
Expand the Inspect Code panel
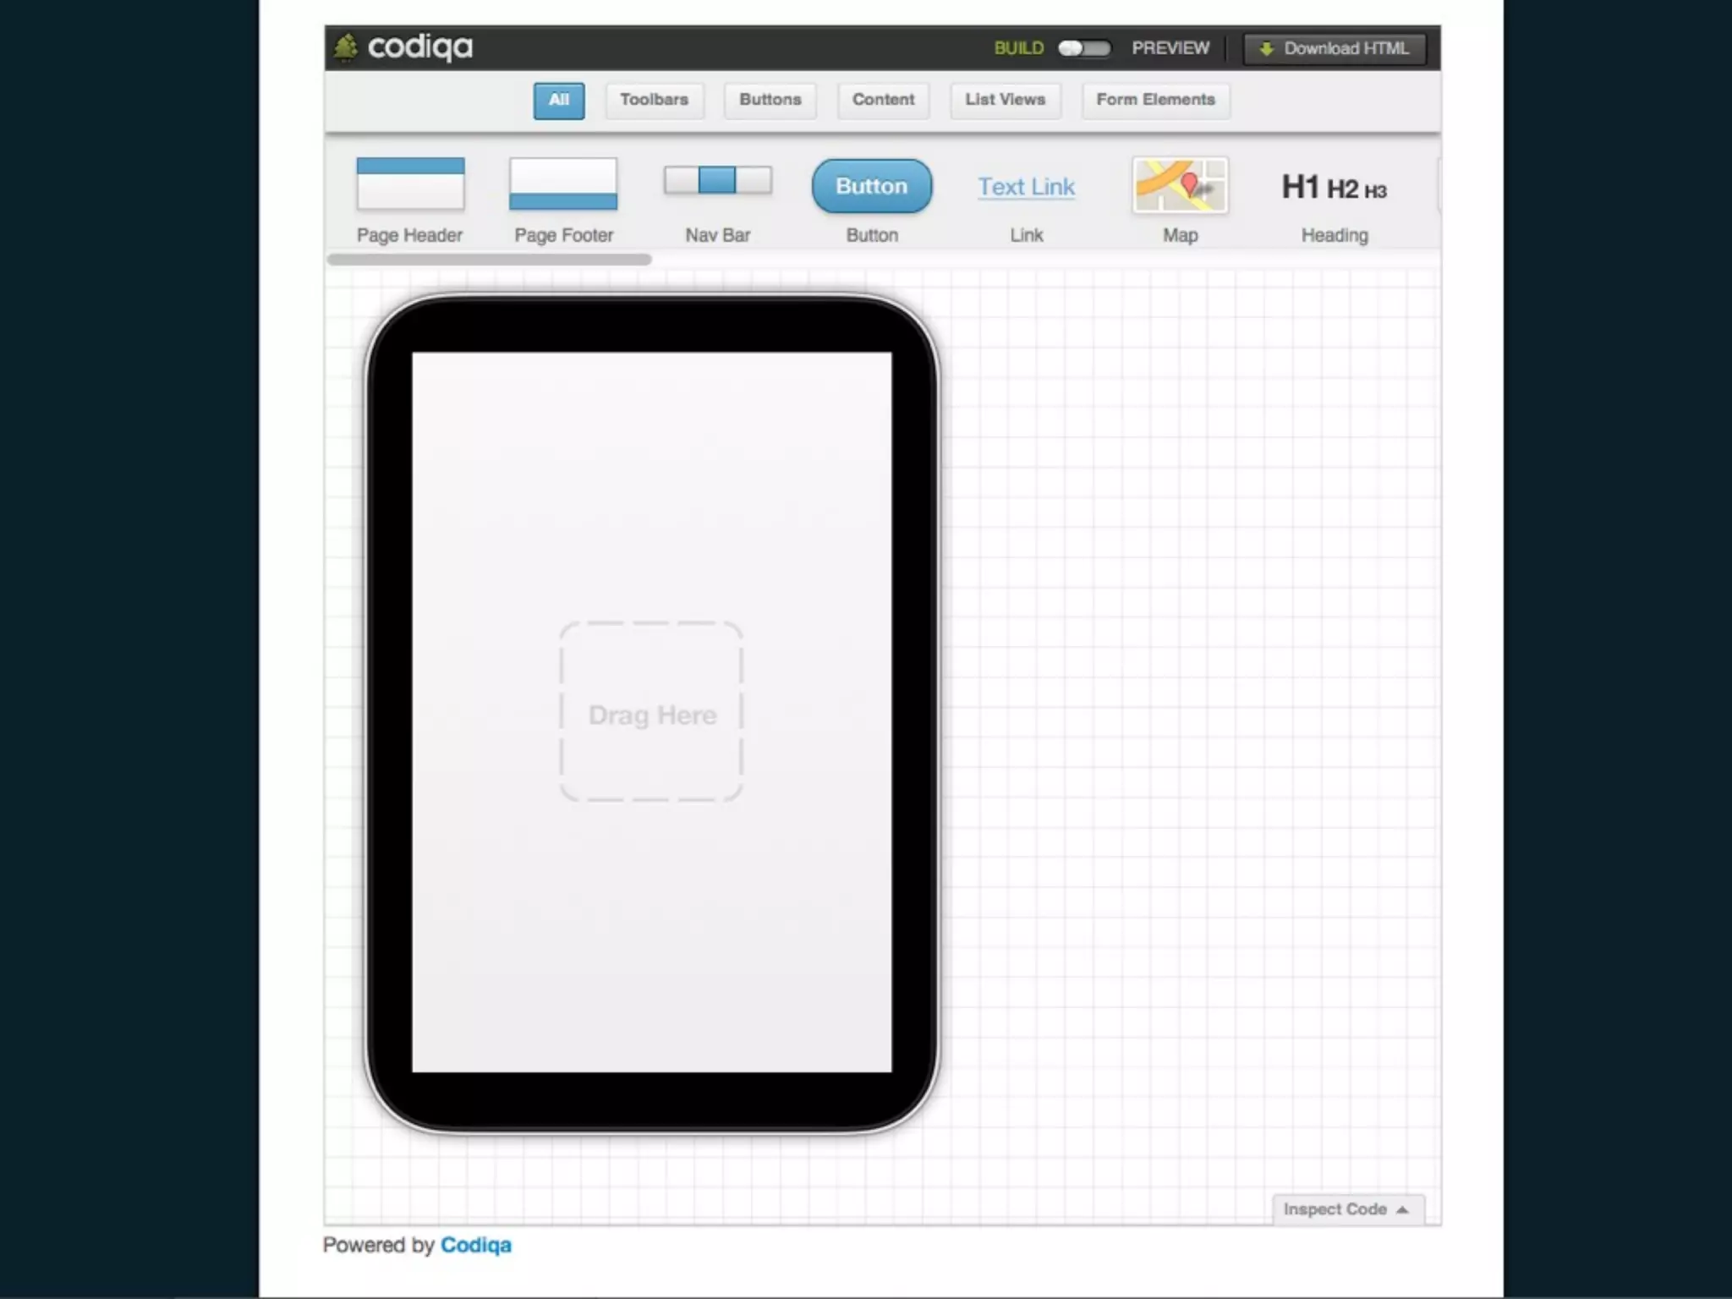[x=1346, y=1209]
